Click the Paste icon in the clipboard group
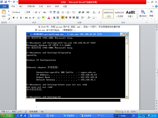The width and height of the screenshot is (158, 118). [x=4, y=12]
